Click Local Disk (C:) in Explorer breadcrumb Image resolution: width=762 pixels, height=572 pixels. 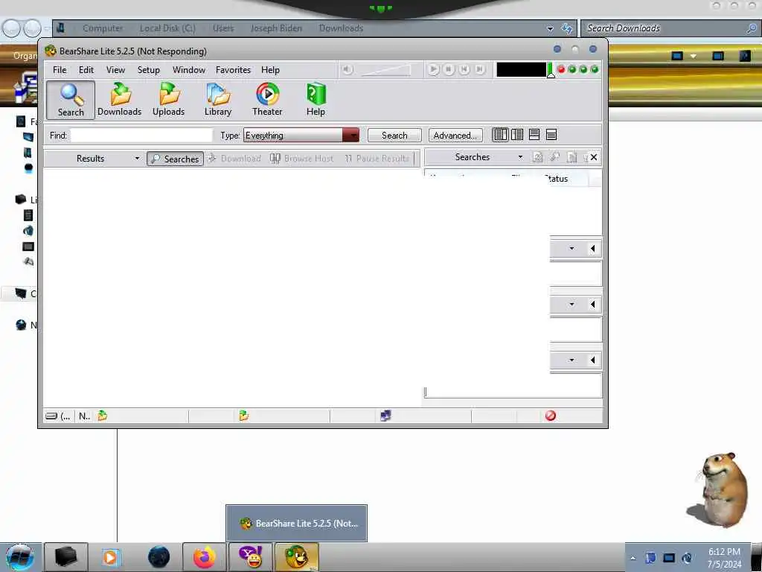point(167,28)
